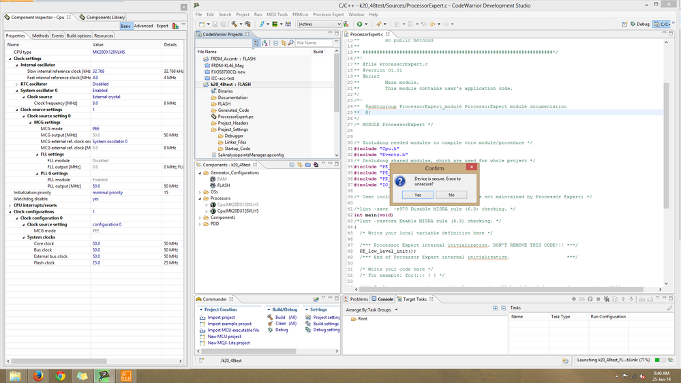
Task: Close the Confirm dialog with the red X
Action: click(x=472, y=167)
